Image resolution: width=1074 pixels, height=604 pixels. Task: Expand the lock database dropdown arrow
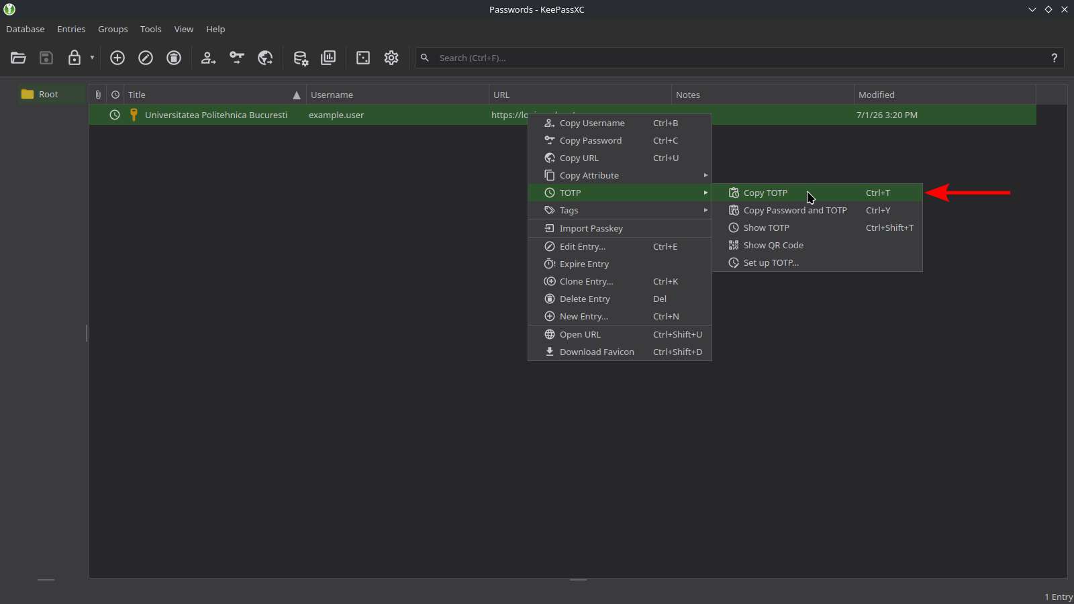coord(92,58)
